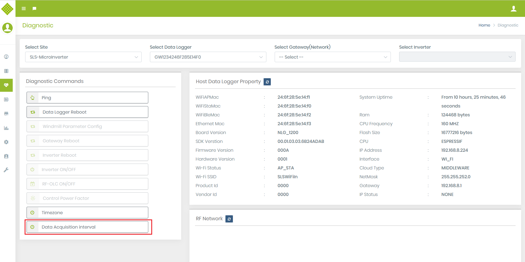Click the Data Logger Reboot button
Viewport: 525px width, 262px height.
point(87,112)
